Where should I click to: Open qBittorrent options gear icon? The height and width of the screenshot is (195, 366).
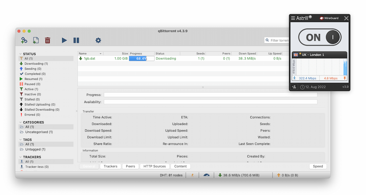coord(98,40)
